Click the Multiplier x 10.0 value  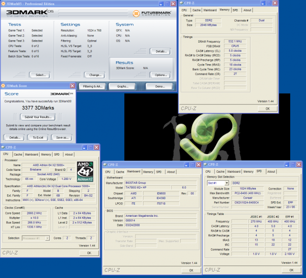34,218
